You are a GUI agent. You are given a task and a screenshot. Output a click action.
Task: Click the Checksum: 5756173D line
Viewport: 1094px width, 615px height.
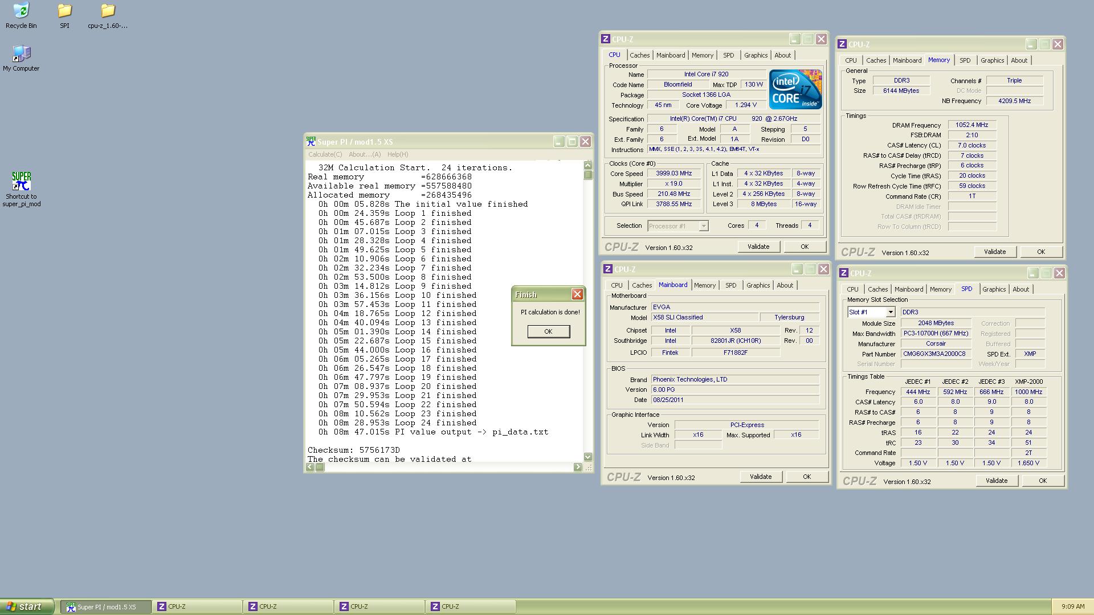(354, 450)
